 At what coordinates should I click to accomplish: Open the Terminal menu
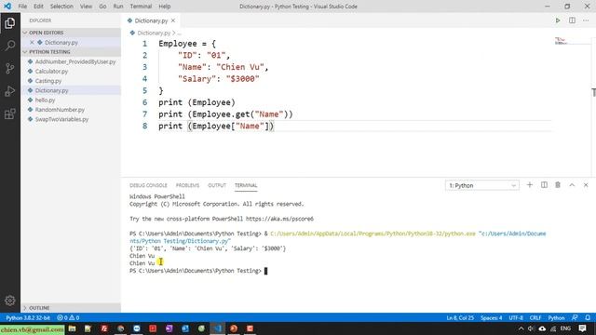[x=141, y=7]
